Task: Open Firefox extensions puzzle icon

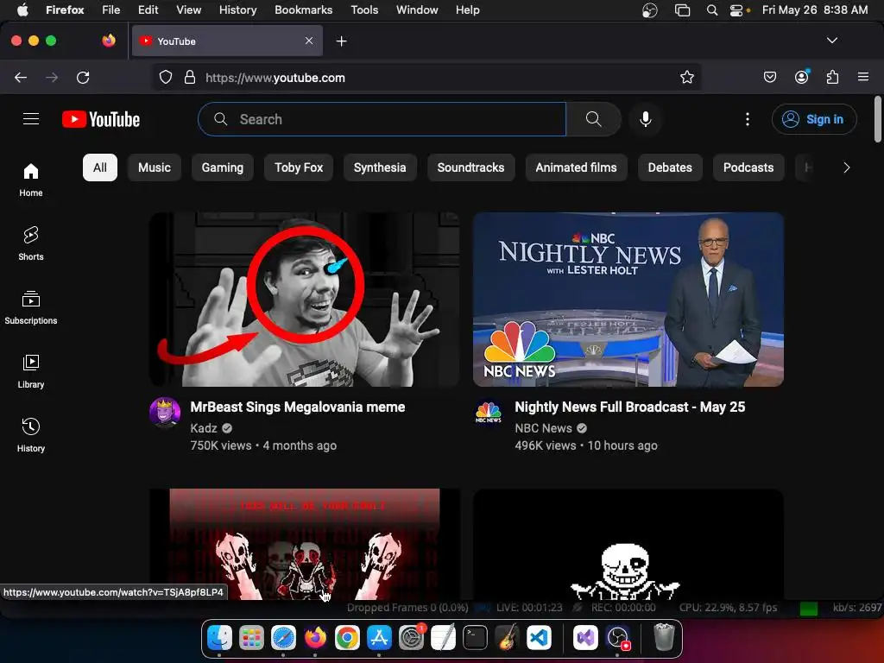Action: pyautogui.click(x=833, y=77)
